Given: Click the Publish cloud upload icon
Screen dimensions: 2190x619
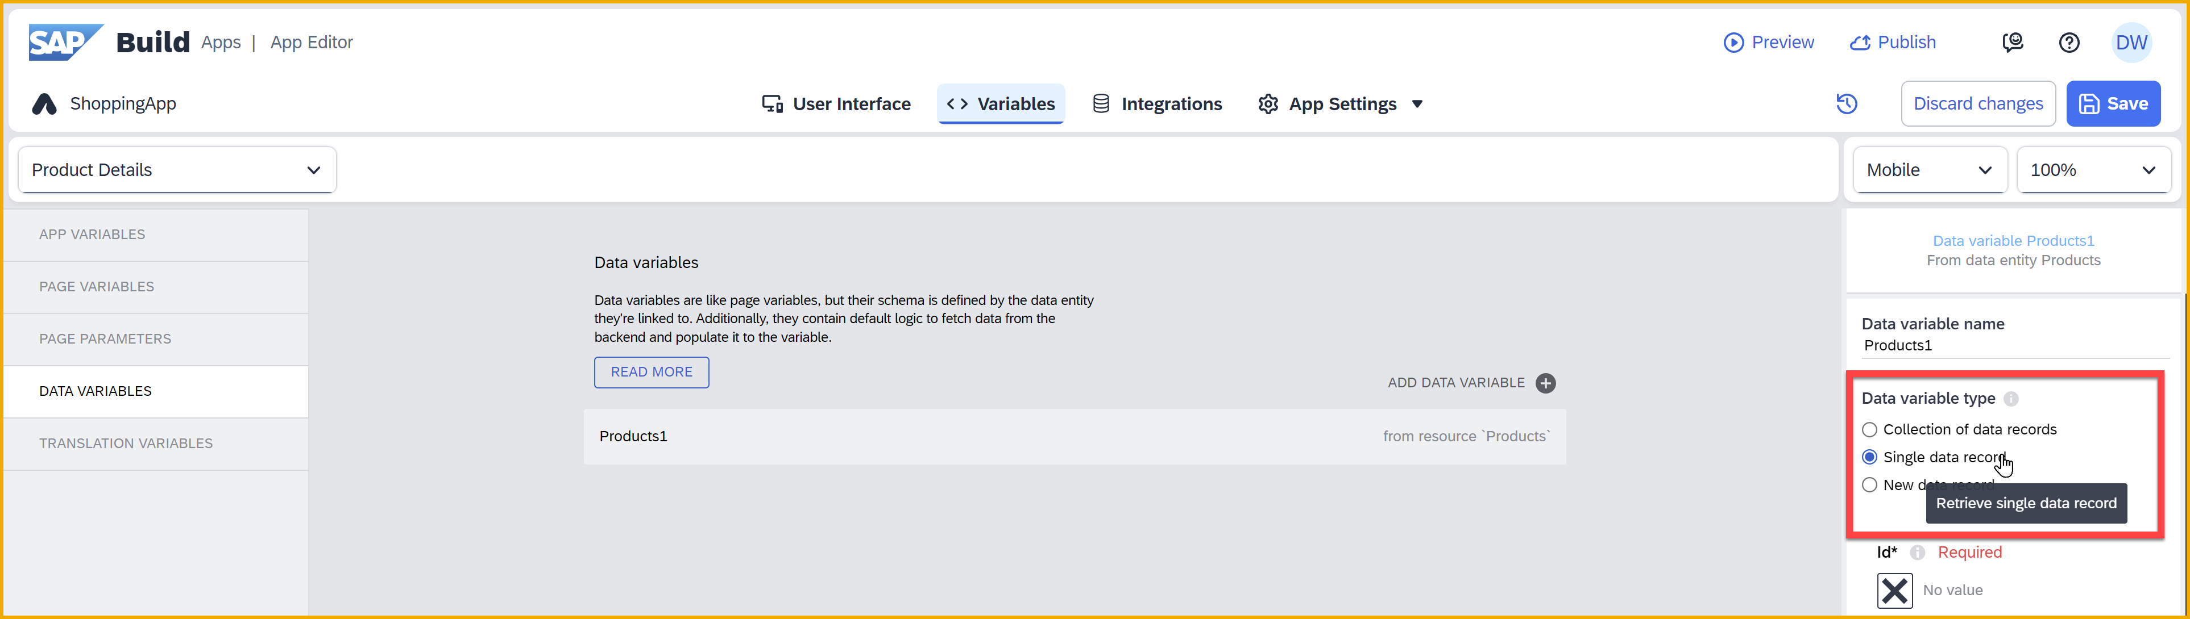Looking at the screenshot, I should [1860, 43].
